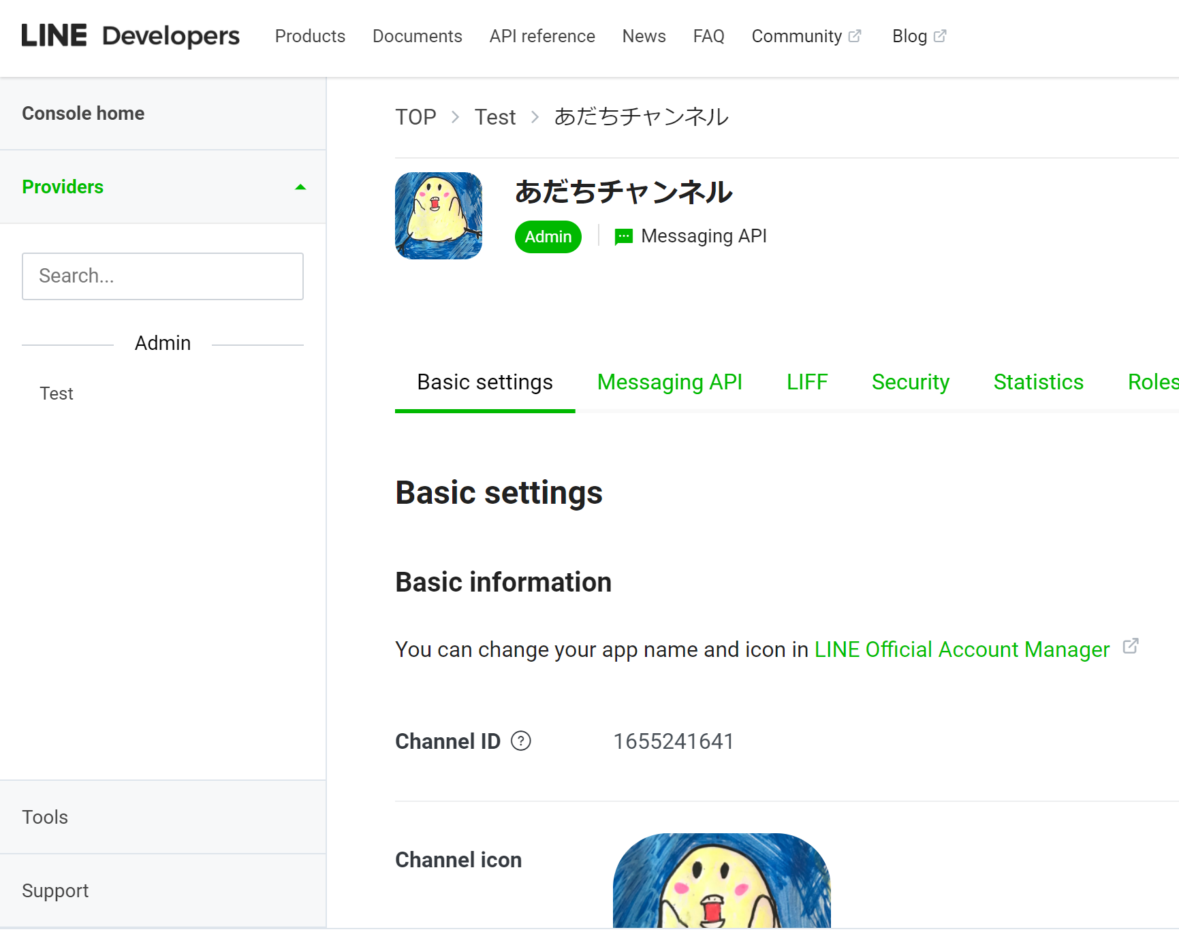1179x934 pixels.
Task: Click the あだちチャンネル channel title
Action: click(x=624, y=192)
